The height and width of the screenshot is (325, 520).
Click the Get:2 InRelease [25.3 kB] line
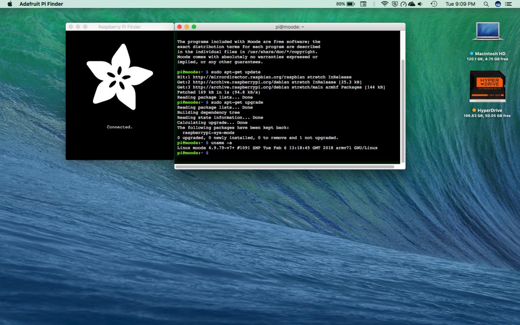tap(269, 82)
